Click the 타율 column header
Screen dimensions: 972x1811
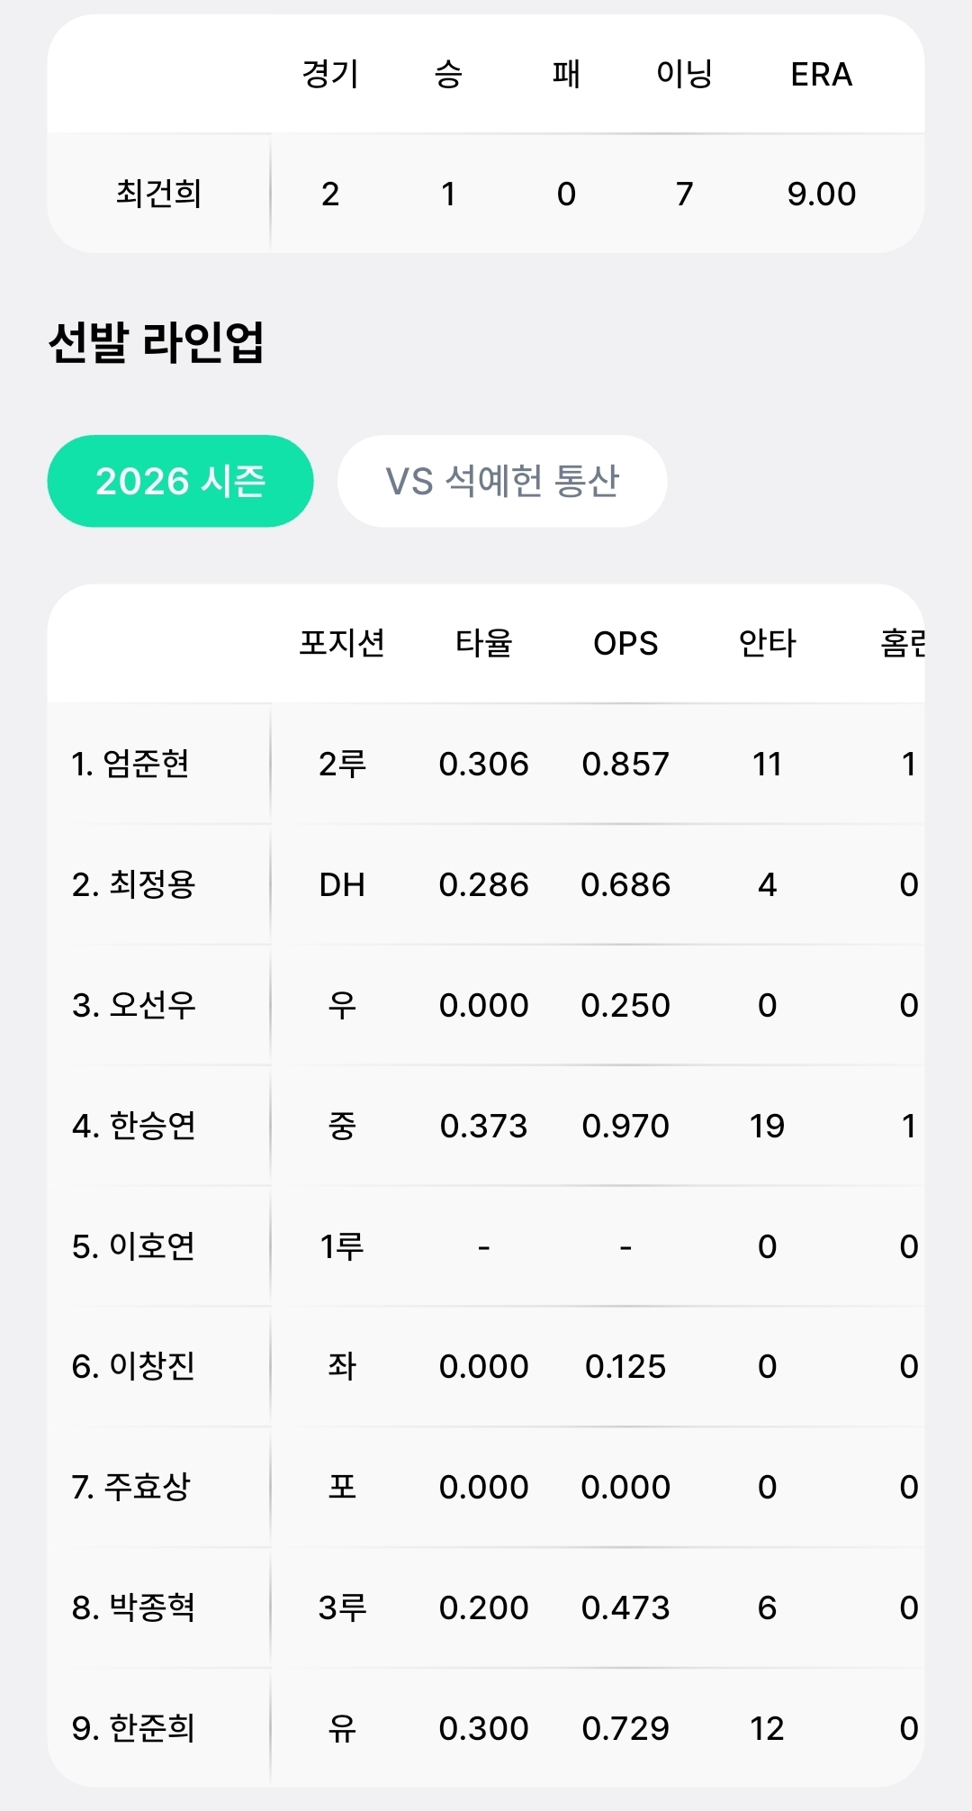tap(483, 643)
